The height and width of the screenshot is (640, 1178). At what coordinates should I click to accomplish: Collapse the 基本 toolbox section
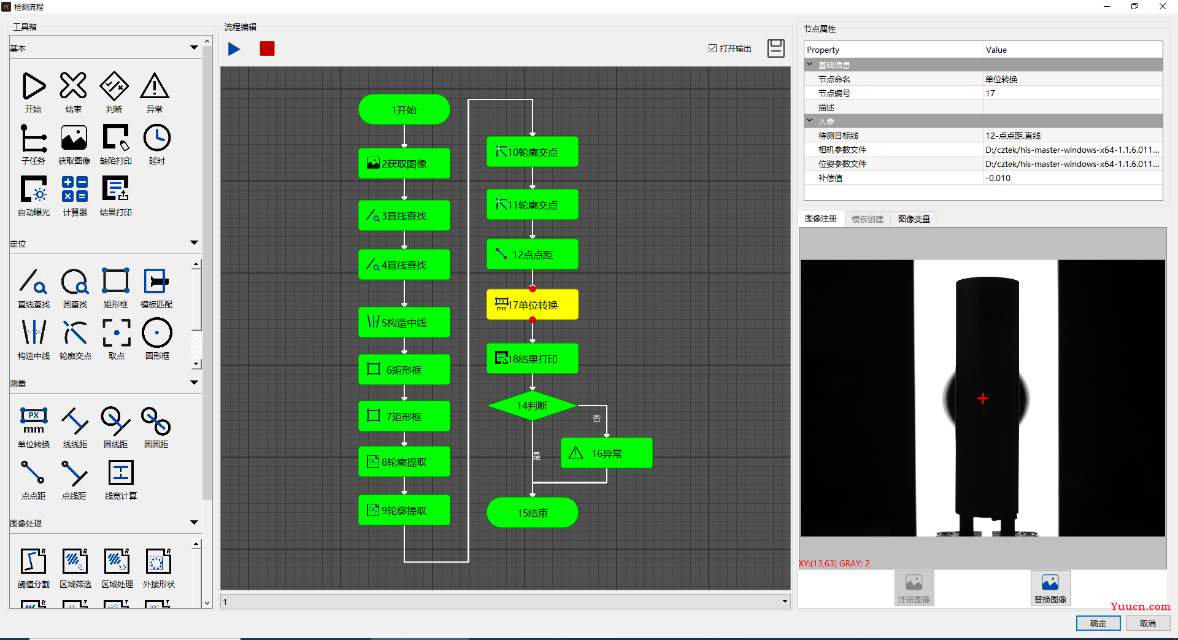pyautogui.click(x=194, y=47)
